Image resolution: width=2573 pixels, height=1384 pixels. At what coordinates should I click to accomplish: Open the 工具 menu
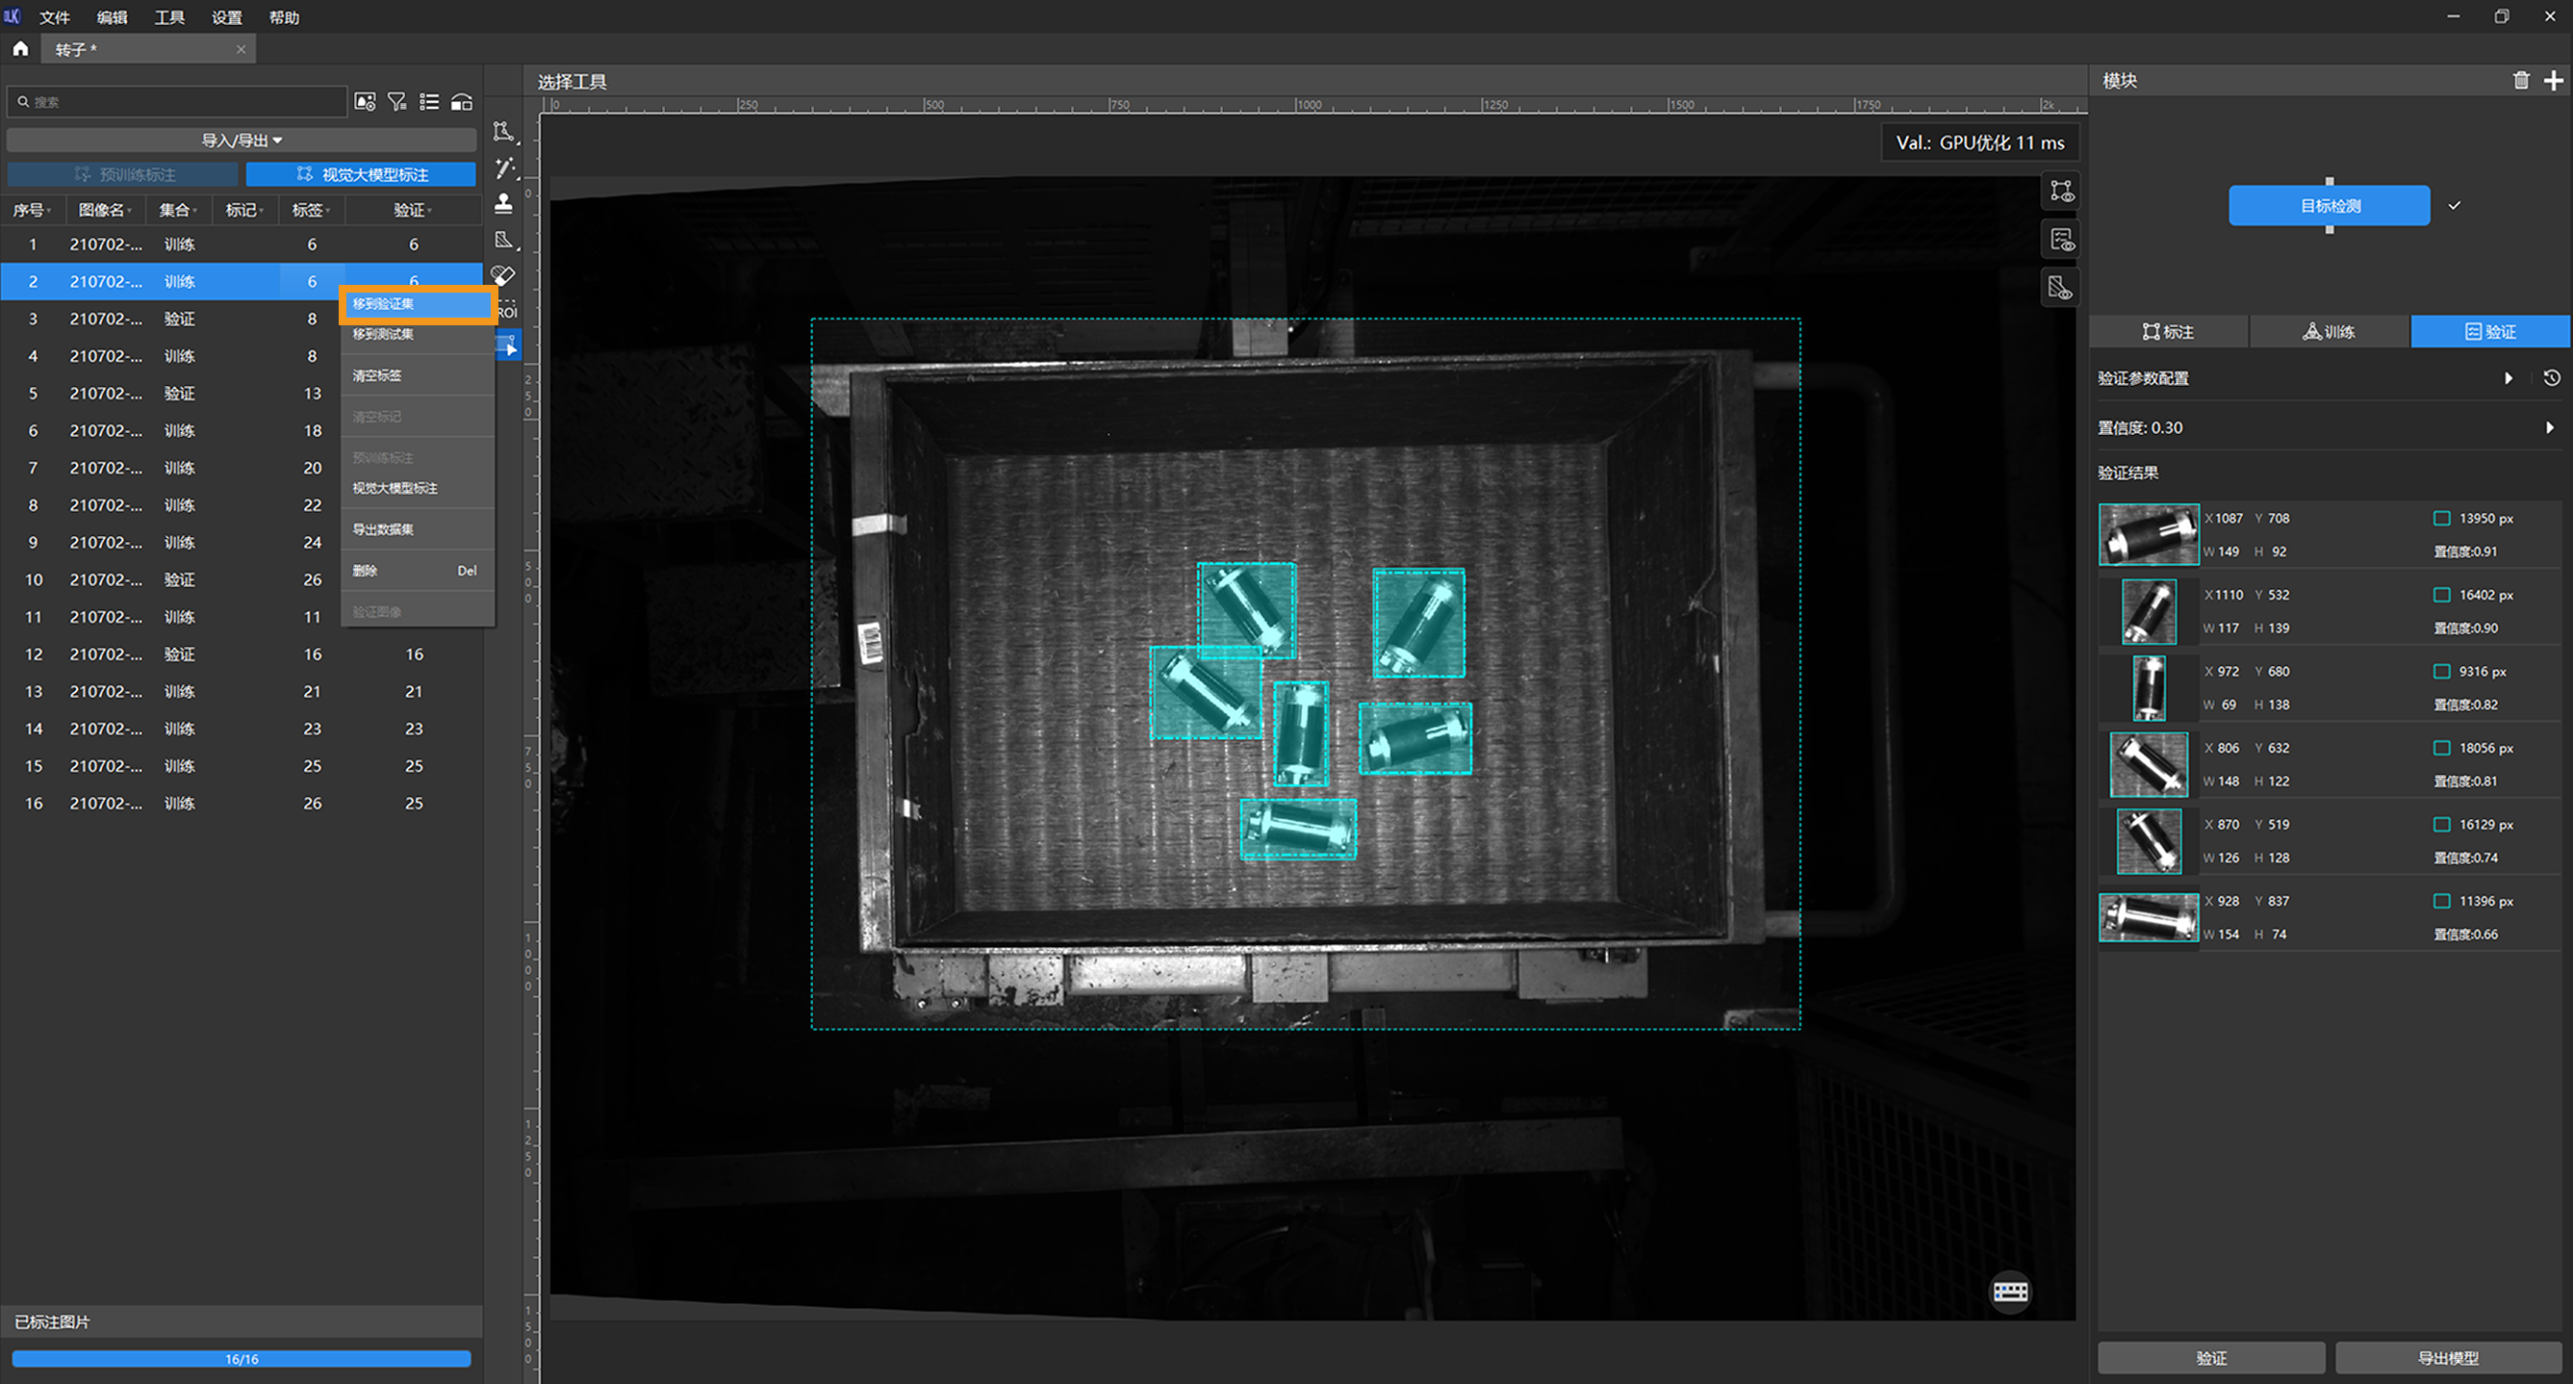coord(168,17)
